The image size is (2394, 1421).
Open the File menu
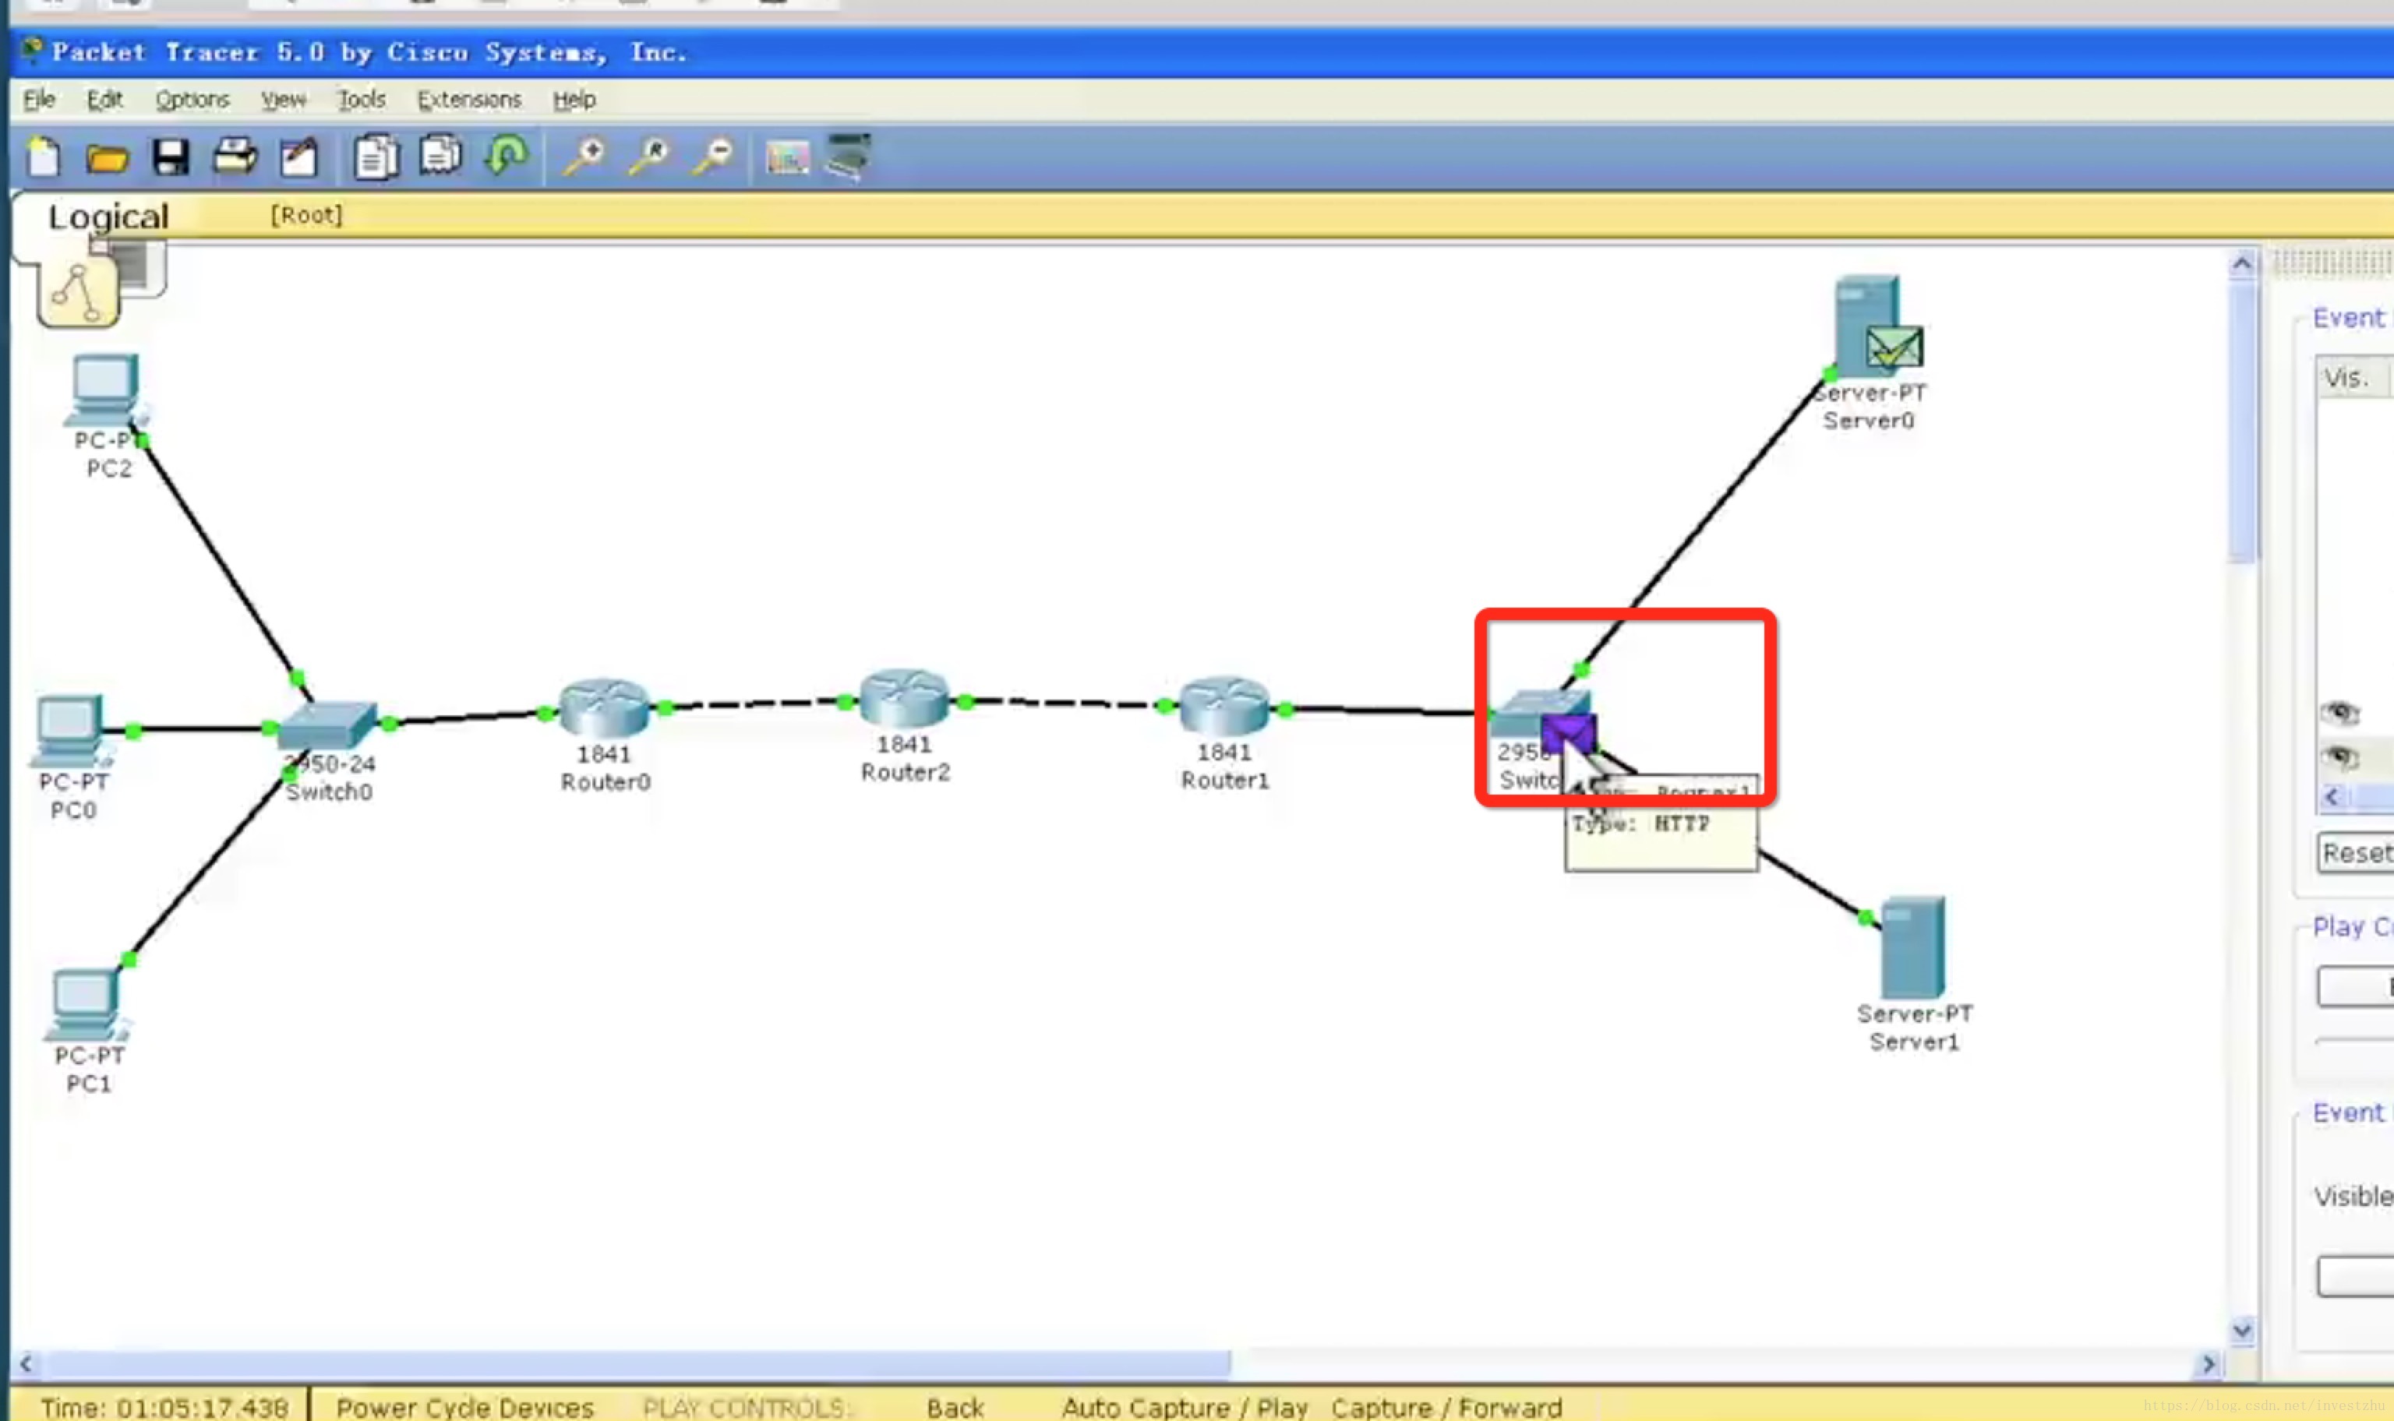click(x=39, y=100)
